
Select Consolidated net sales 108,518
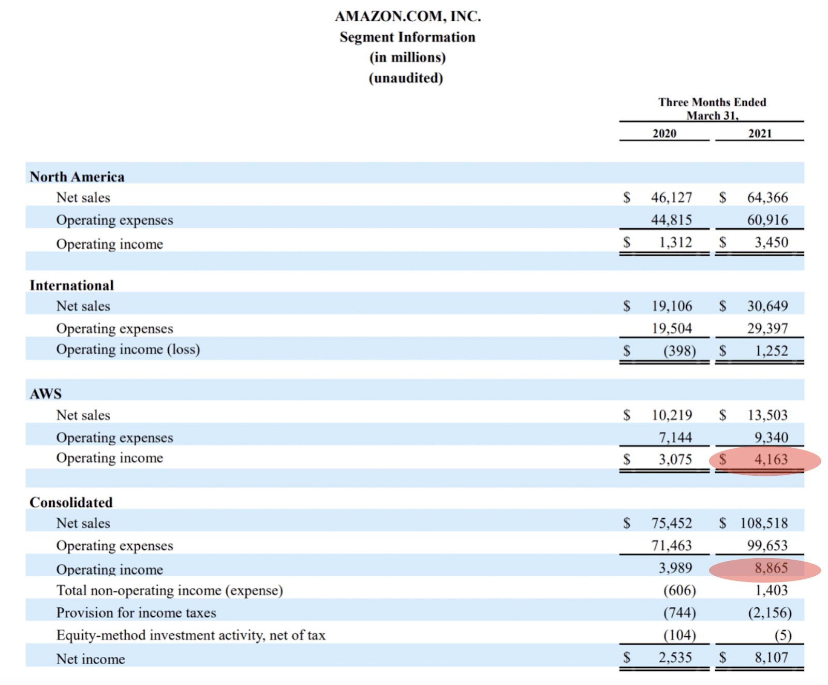764,523
